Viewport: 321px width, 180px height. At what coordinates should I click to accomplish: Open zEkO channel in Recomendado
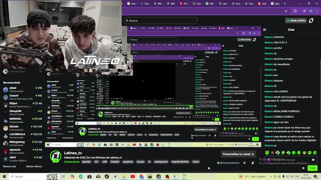click(22, 159)
